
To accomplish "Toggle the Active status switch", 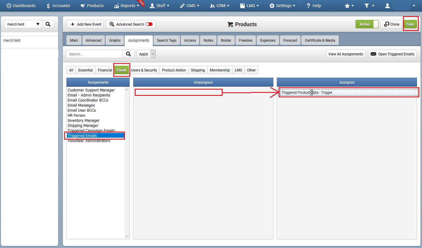I will tap(367, 24).
